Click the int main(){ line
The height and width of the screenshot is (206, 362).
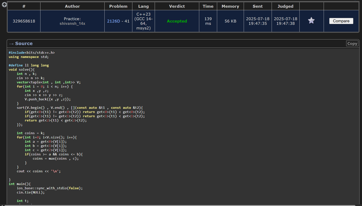(20, 183)
